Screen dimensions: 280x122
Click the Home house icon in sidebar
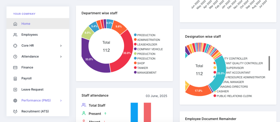click(15, 24)
